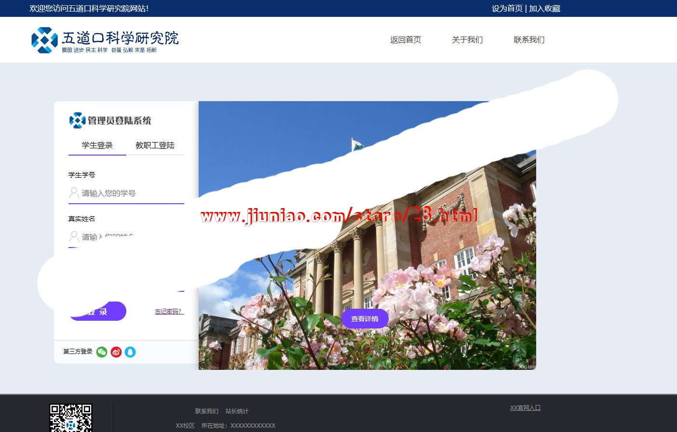Click the Weibo third-party login icon

[116, 352]
